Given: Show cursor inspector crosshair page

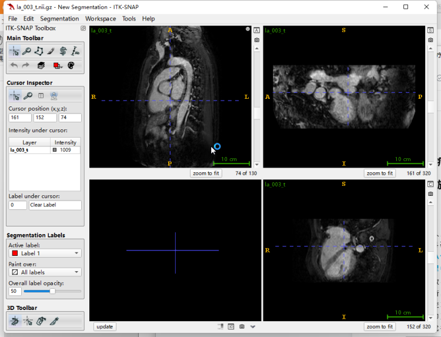Looking at the screenshot, I should (x=15, y=96).
